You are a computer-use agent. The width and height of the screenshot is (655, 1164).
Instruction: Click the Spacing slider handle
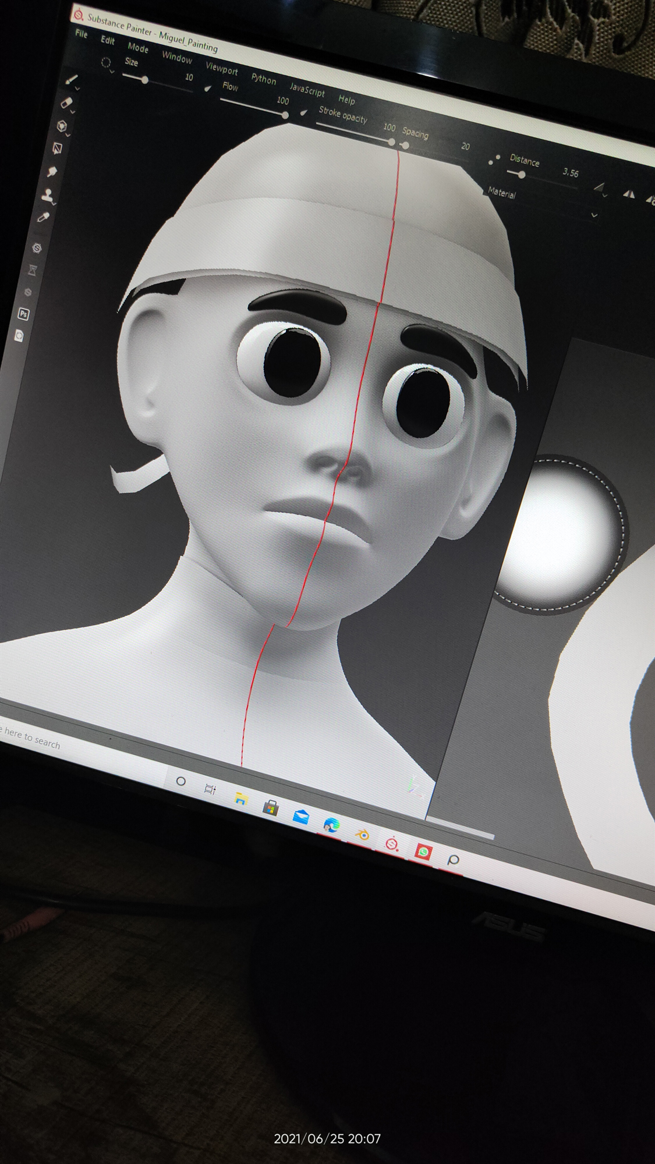pos(405,145)
